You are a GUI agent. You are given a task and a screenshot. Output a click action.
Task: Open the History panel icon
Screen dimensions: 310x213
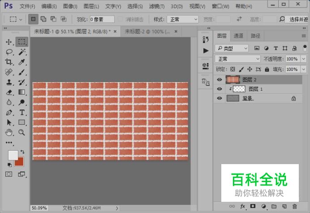point(206,39)
